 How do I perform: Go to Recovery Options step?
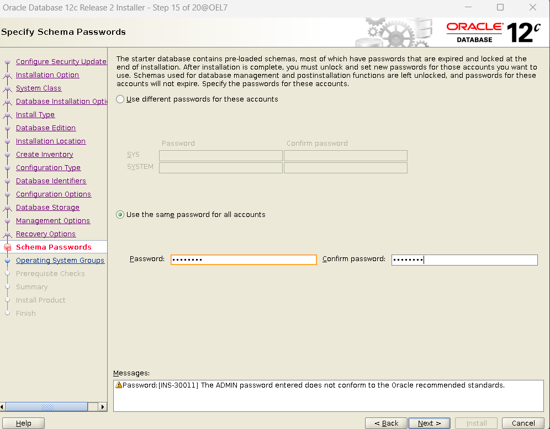pos(46,234)
